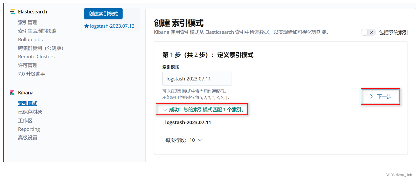Toggle the 包括系统索引 switch
Screen dimensions: 416x179
tap(368, 32)
